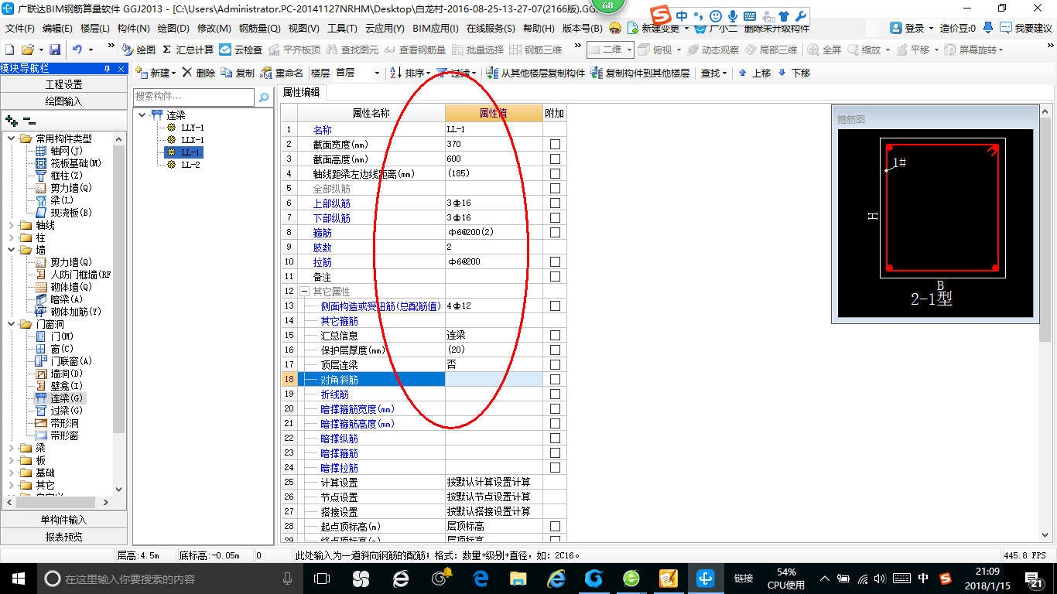Toggle 附加 checkbox for 拉筋 row
Image resolution: width=1057 pixels, height=594 pixels.
(555, 262)
